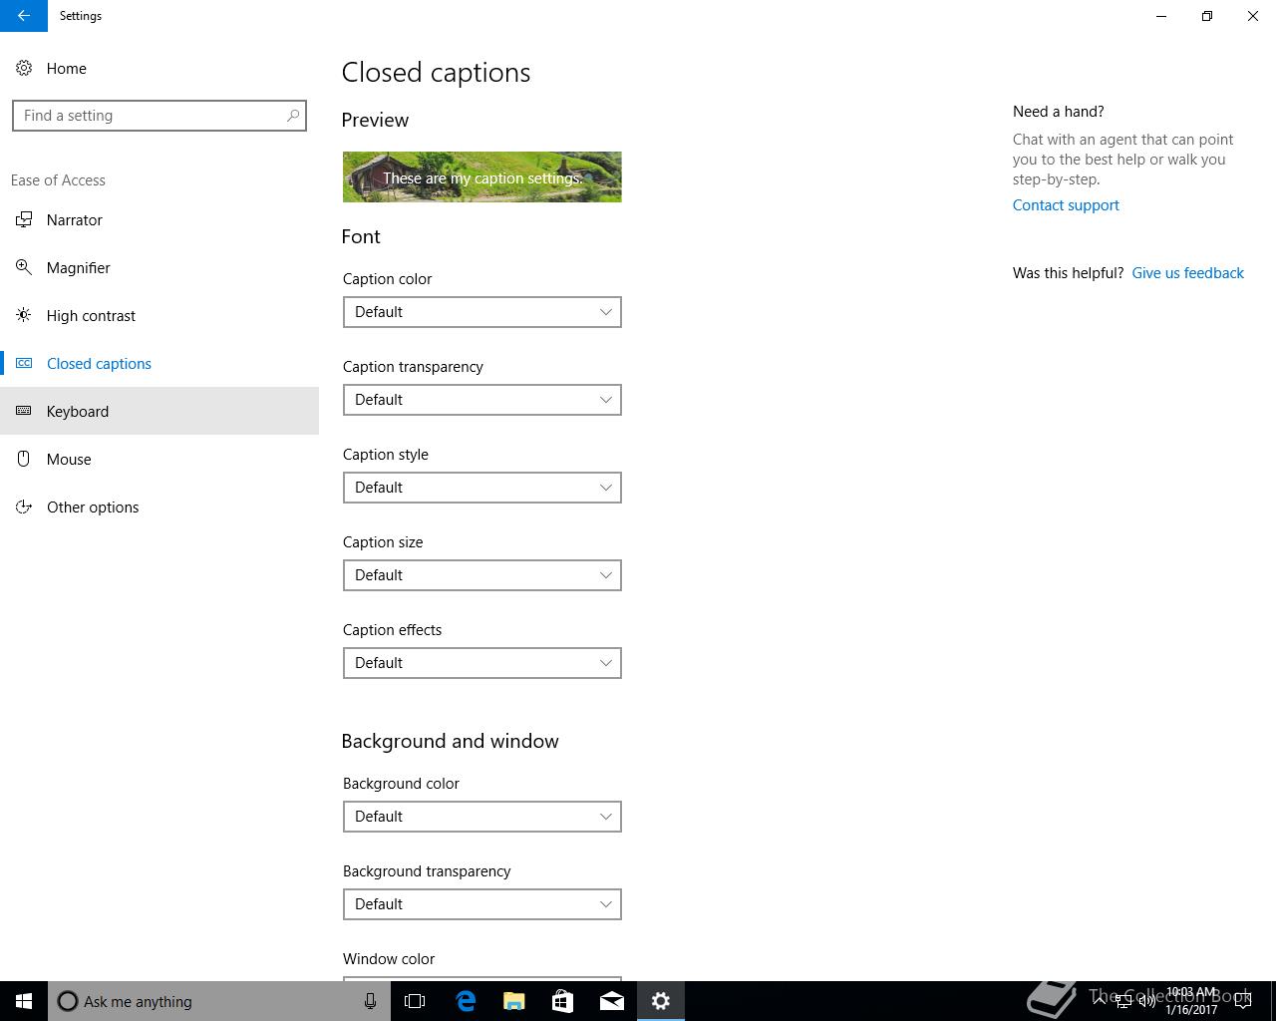Click the Cortana microphone icon

[370, 1001]
